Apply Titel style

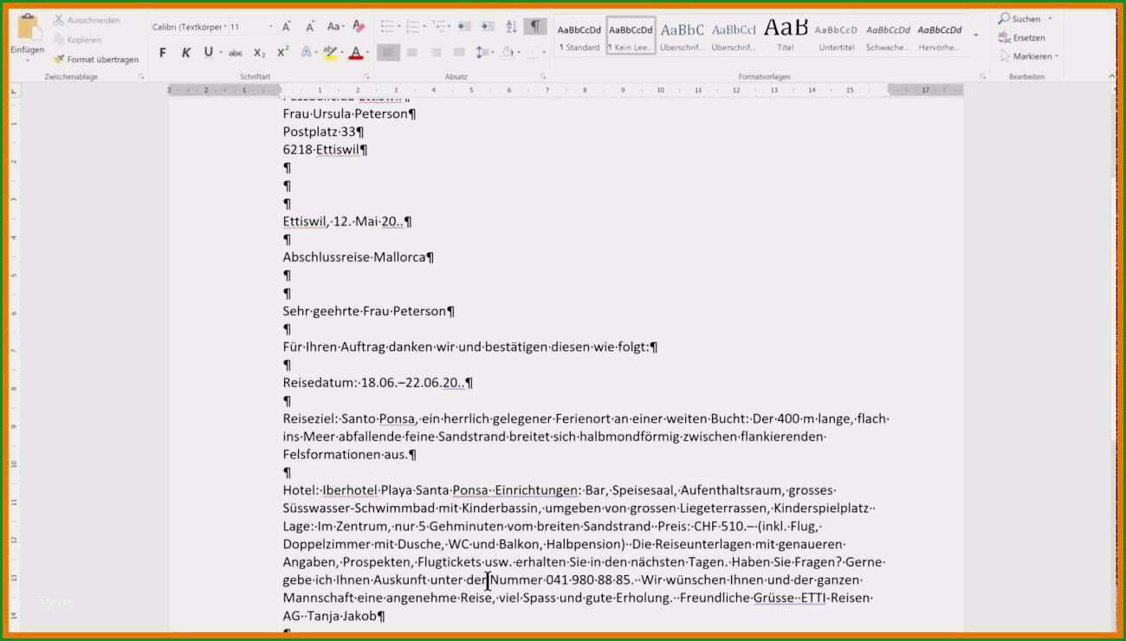tap(786, 36)
